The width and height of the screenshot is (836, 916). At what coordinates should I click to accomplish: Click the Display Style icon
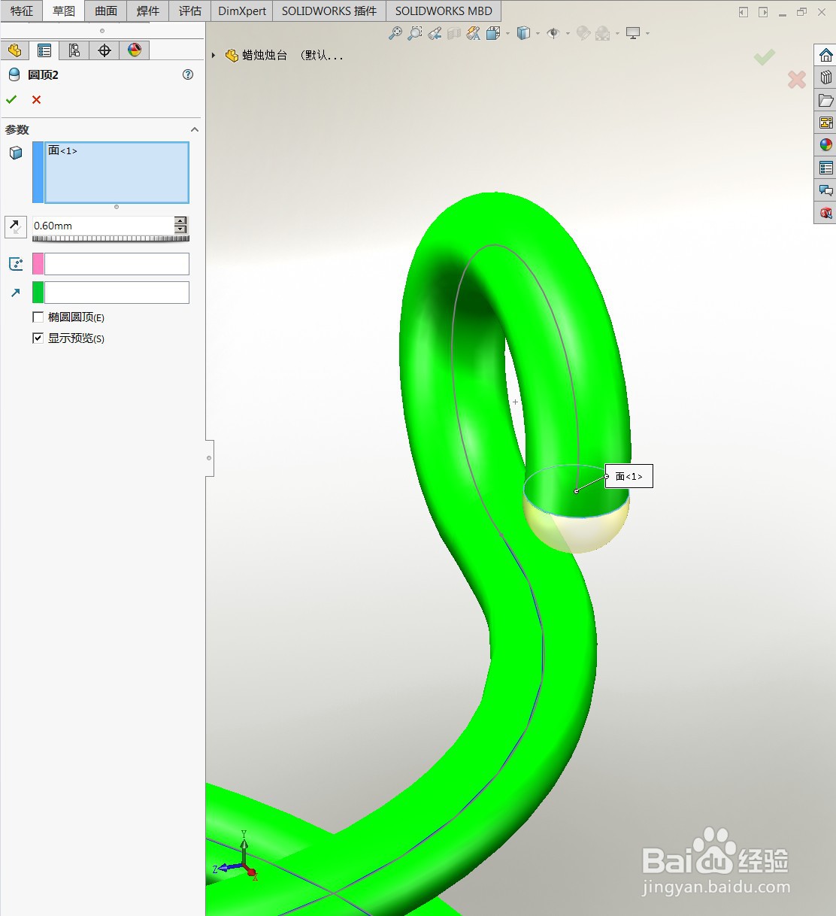pyautogui.click(x=524, y=33)
